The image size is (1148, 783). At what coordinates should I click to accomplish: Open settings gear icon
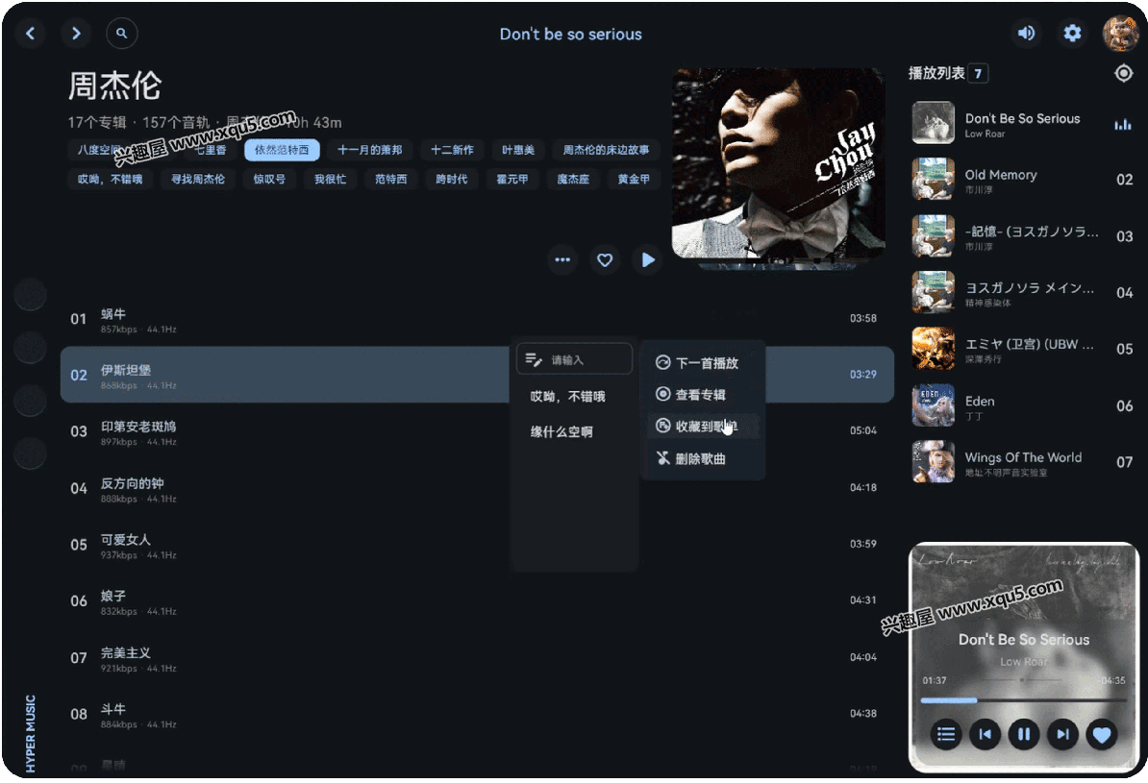coord(1072,33)
